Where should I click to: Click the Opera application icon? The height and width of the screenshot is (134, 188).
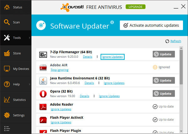tap(43, 94)
